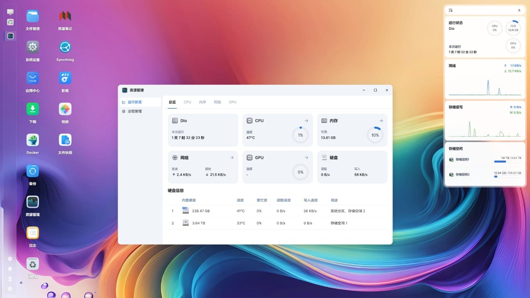
Task: Select the 3.64 TB disk row
Action: tap(277, 223)
